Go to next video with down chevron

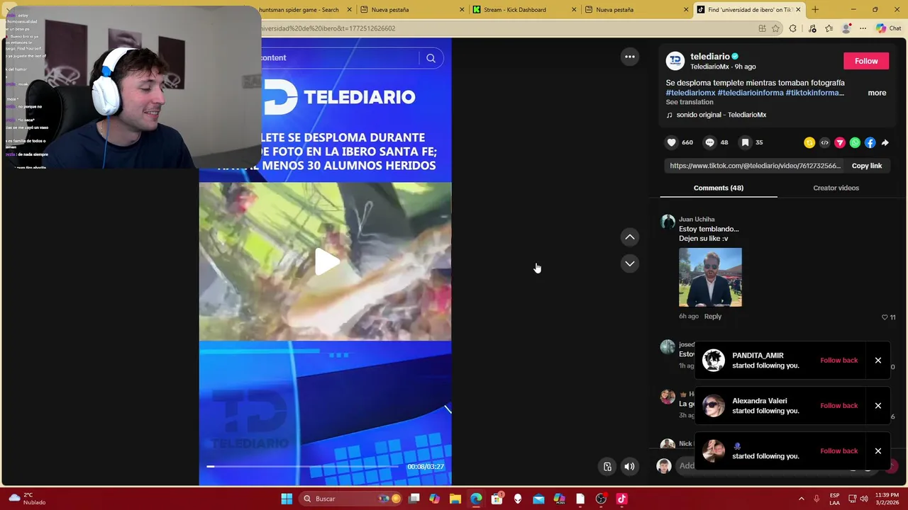point(629,263)
